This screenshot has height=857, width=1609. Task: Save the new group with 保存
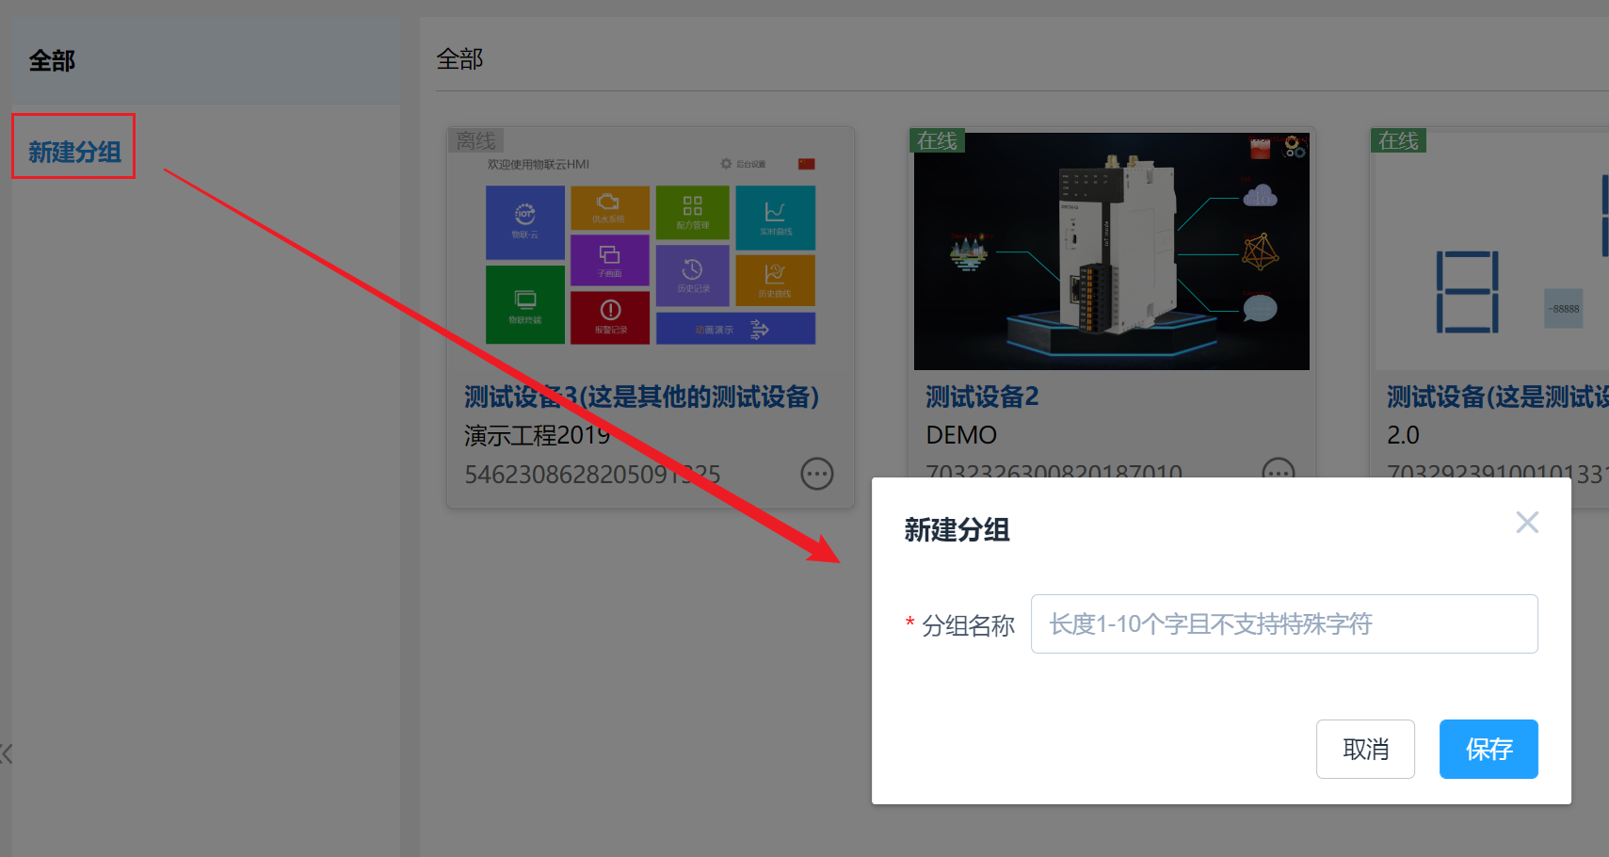[1488, 749]
